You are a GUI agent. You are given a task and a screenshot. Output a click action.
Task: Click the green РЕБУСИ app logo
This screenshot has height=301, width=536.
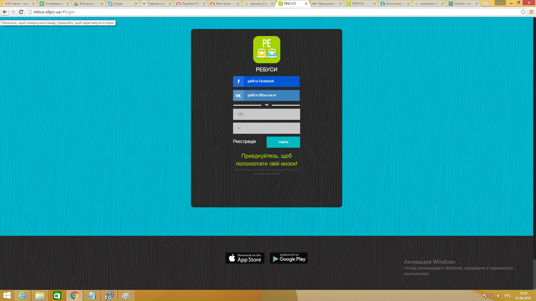pyautogui.click(x=267, y=50)
